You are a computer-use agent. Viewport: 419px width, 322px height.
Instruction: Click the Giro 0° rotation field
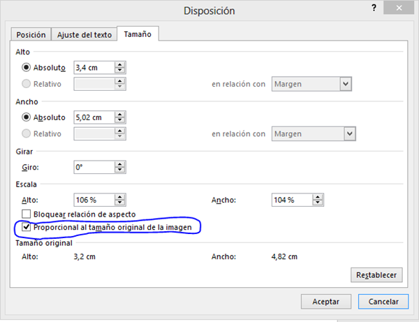[94, 167]
